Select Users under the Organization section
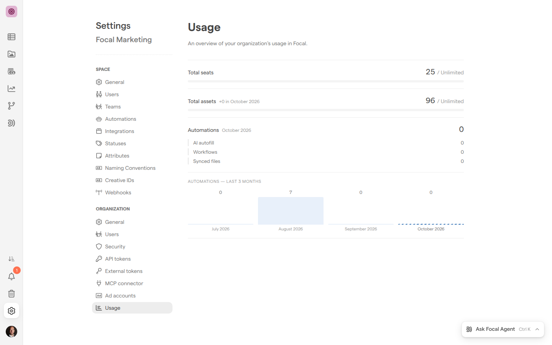This screenshot has width=552, height=345. pos(132,234)
